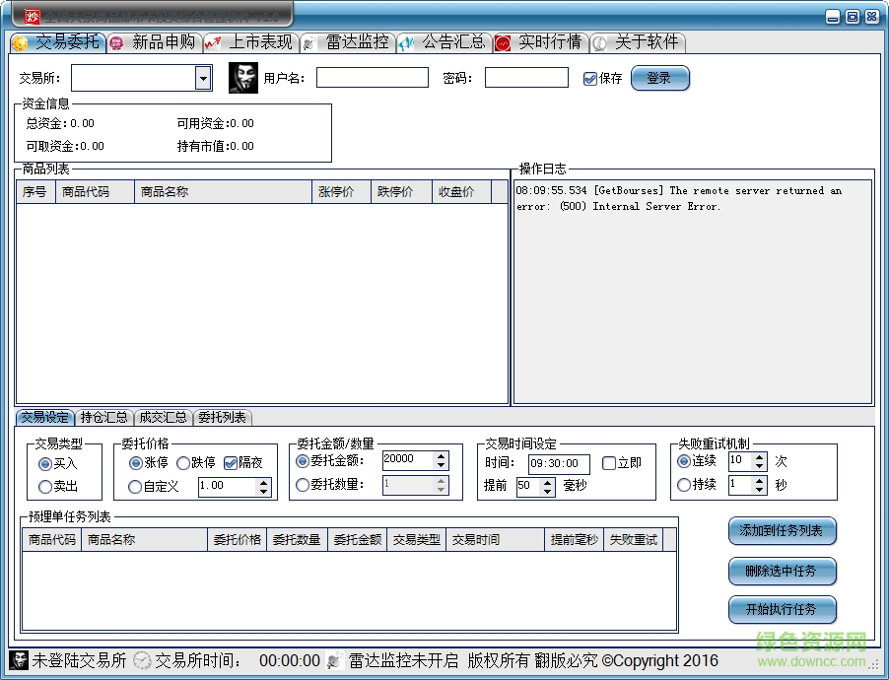Enable the 立即 checkbox
This screenshot has width=889, height=680.
[x=609, y=463]
